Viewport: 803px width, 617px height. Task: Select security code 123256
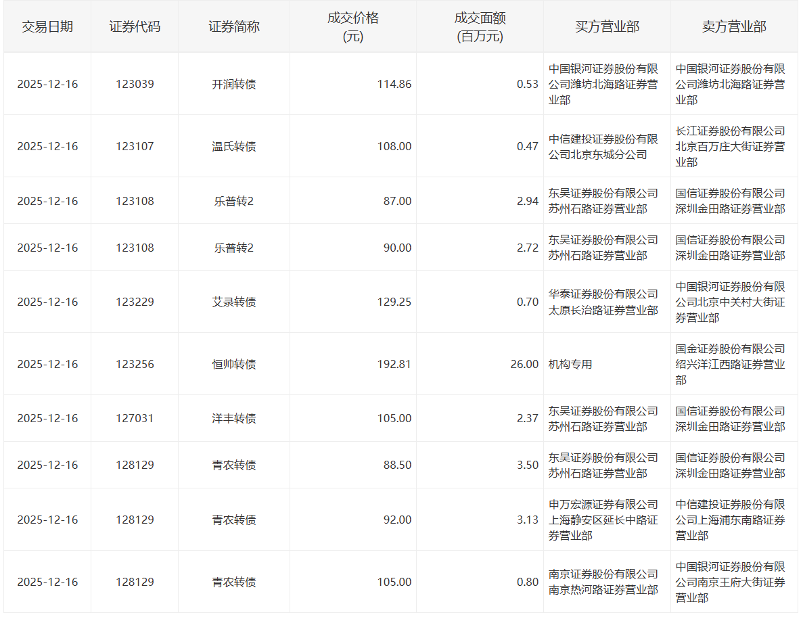pyautogui.click(x=135, y=364)
